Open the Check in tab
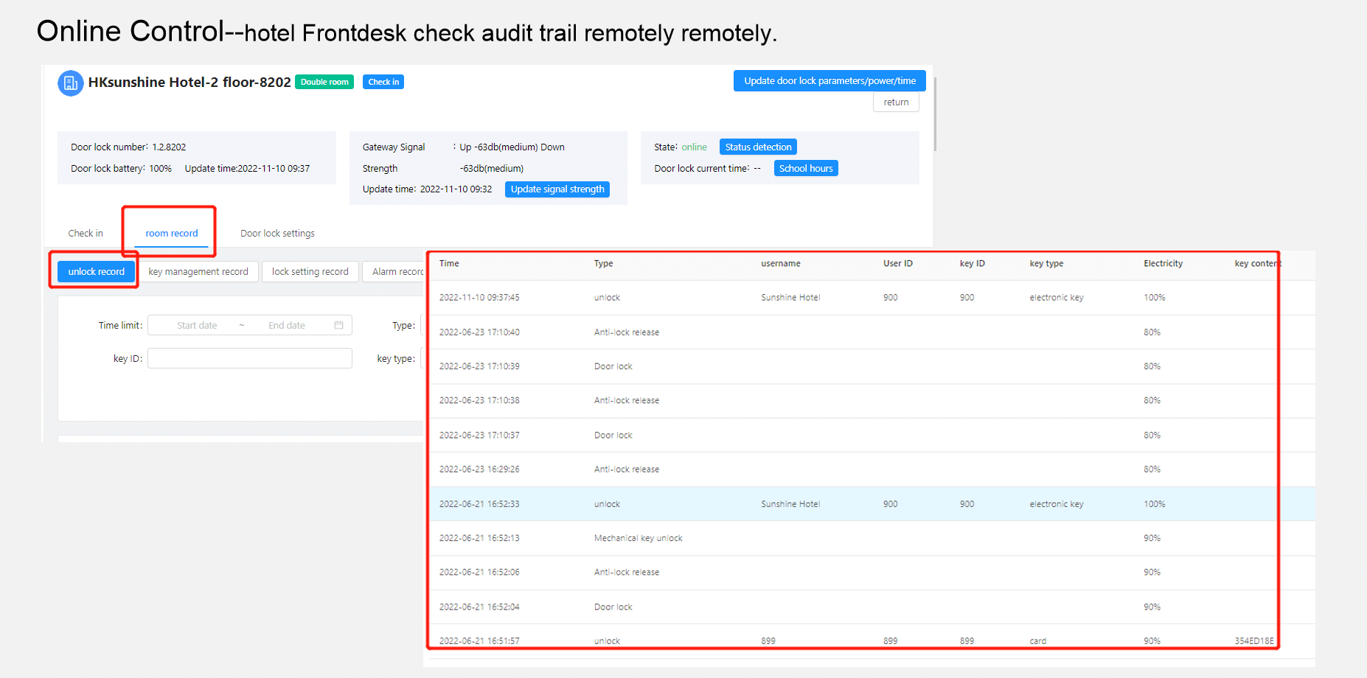The height and width of the screenshot is (678, 1367). pos(86,234)
